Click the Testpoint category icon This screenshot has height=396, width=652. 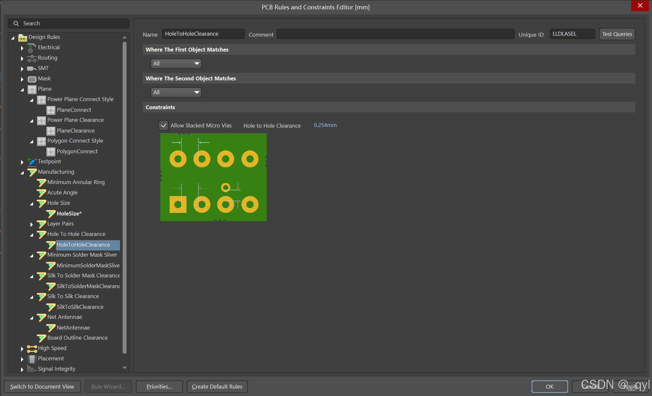(31, 162)
